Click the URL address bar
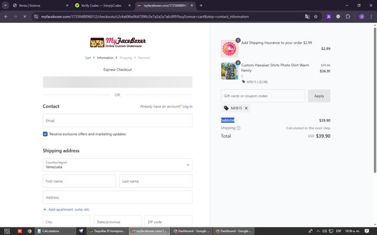 [x=168, y=16]
